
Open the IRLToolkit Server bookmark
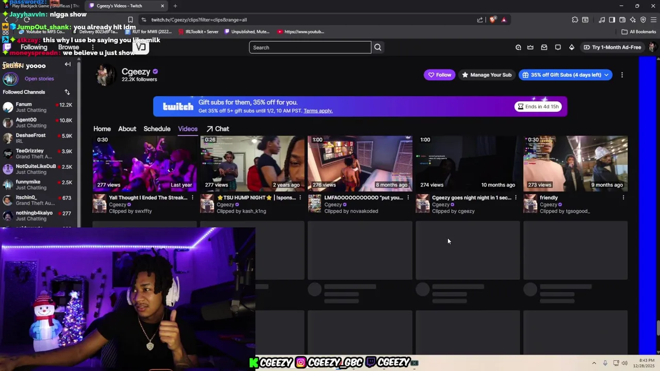(x=199, y=31)
